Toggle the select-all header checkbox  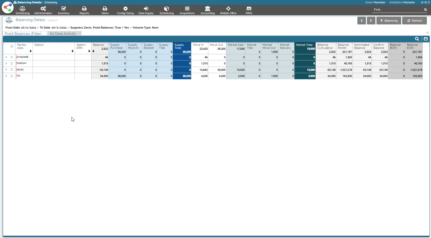point(12,46)
